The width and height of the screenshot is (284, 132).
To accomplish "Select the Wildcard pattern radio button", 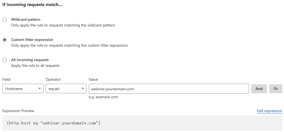I will pyautogui.click(x=5, y=20).
